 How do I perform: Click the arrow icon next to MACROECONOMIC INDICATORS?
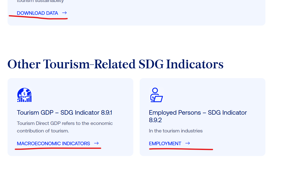click(x=96, y=143)
